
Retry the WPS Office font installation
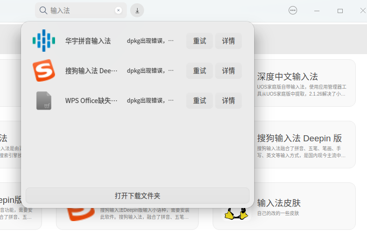[x=200, y=101]
